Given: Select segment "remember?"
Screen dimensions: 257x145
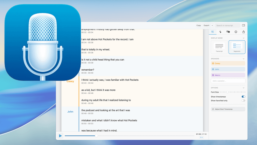Looking at the screenshot, I should [x=88, y=70].
